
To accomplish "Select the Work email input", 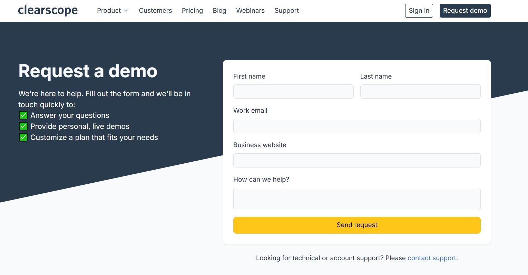I will [x=357, y=126].
